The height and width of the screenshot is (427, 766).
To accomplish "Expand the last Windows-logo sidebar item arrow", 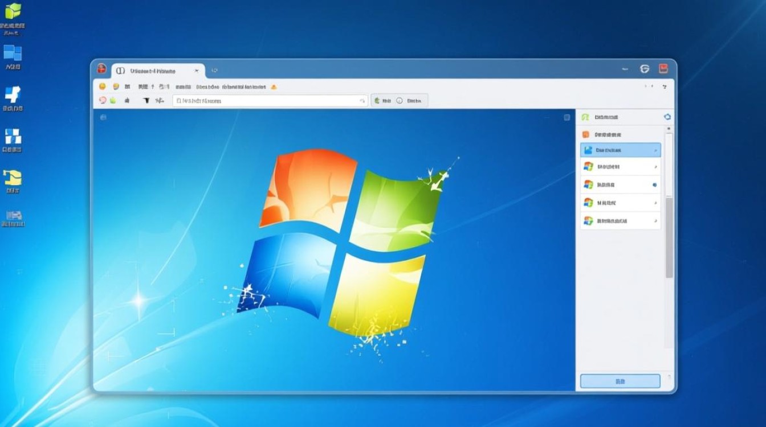I will (655, 221).
